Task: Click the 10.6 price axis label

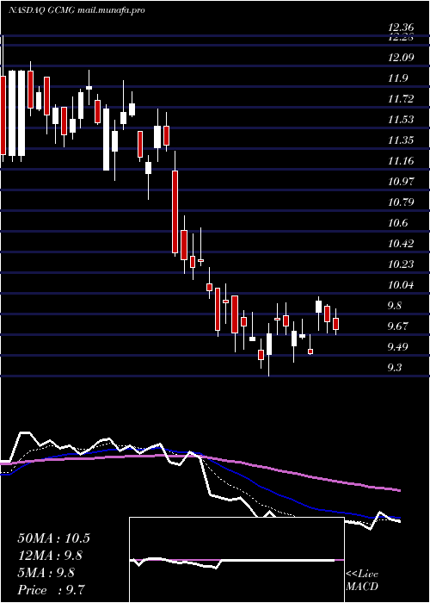Action: pos(398,223)
